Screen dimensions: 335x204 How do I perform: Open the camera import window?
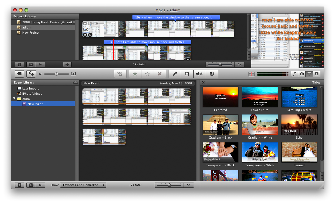click(19, 74)
